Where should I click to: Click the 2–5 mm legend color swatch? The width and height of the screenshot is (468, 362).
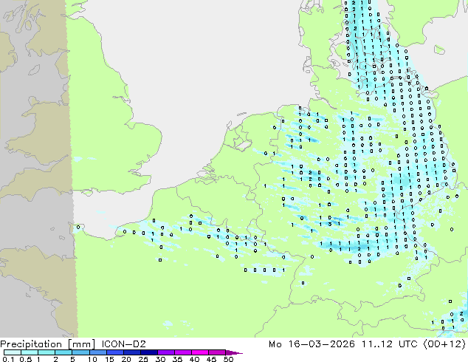pyautogui.click(x=63, y=352)
